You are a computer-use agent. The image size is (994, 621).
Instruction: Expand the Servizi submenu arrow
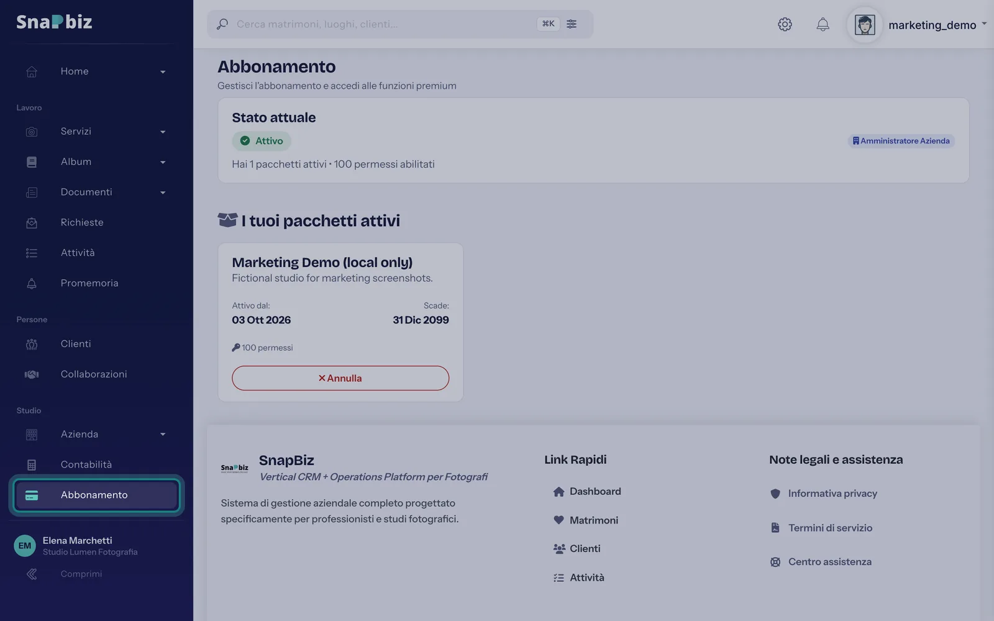pos(163,132)
